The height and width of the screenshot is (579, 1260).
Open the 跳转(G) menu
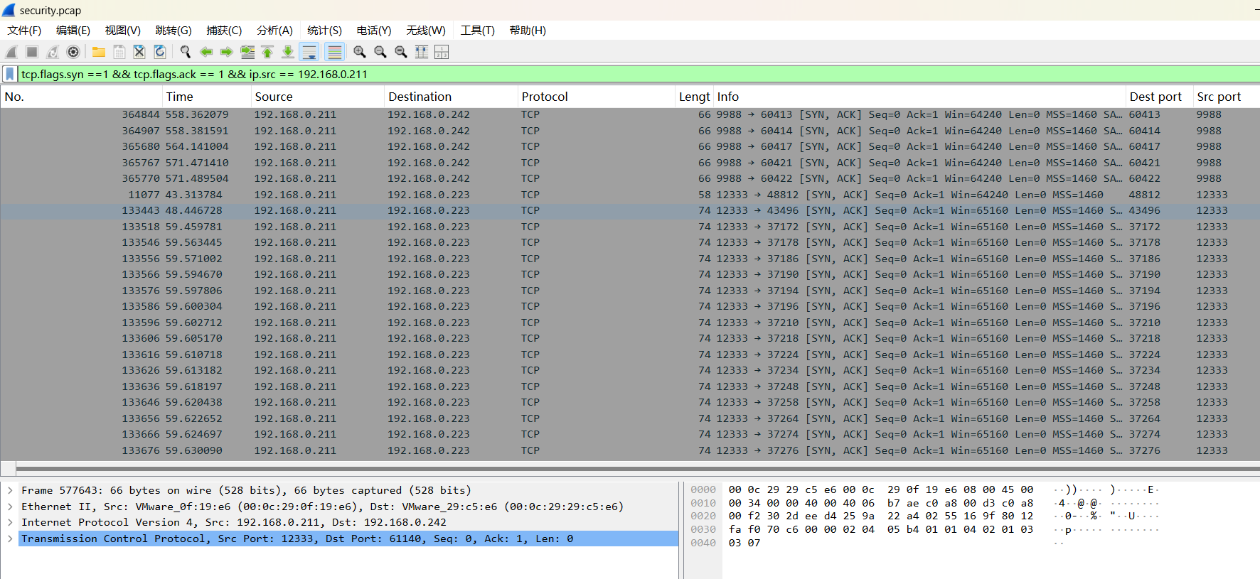coord(173,31)
